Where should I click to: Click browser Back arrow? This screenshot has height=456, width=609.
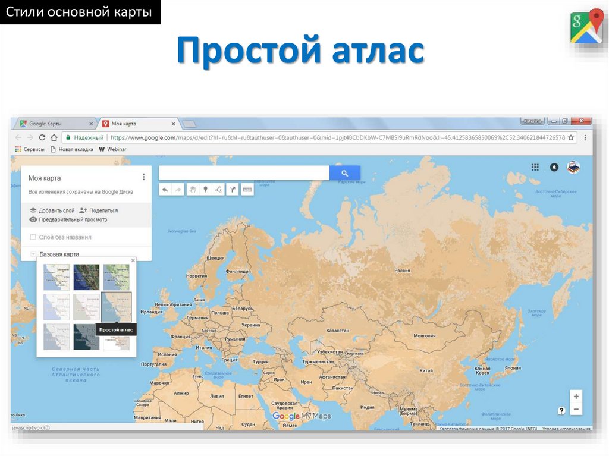click(x=18, y=137)
